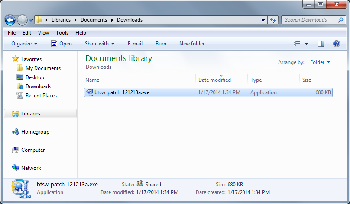Open the Arrange by Folder dropdown

pos(320,62)
